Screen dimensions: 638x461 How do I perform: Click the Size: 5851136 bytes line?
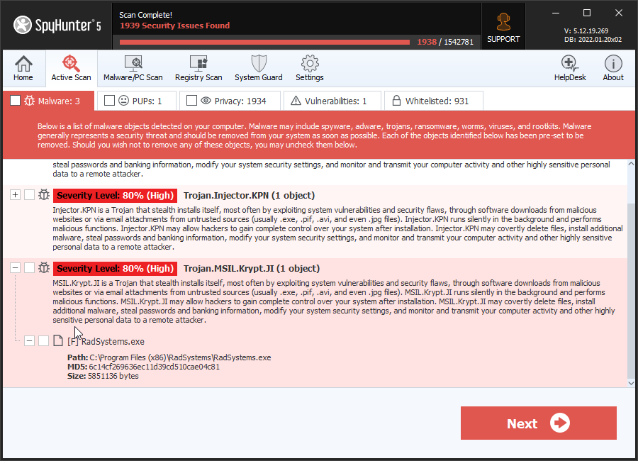coord(103,376)
